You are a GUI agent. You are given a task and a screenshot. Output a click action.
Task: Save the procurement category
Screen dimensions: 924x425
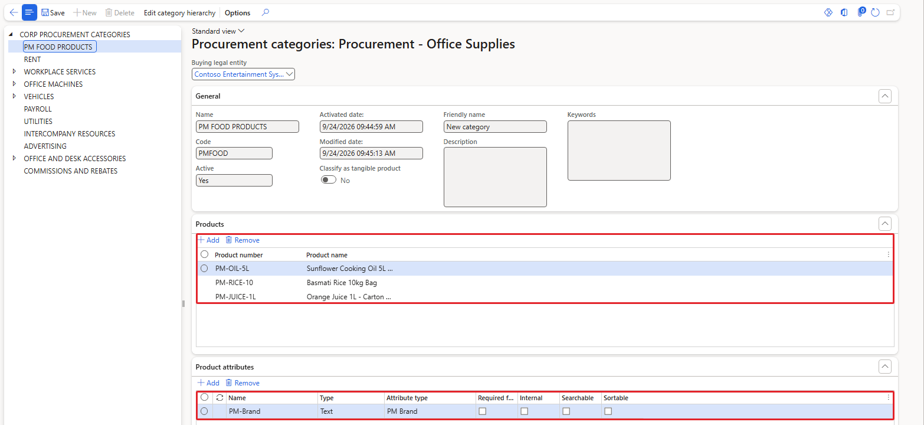[53, 12]
